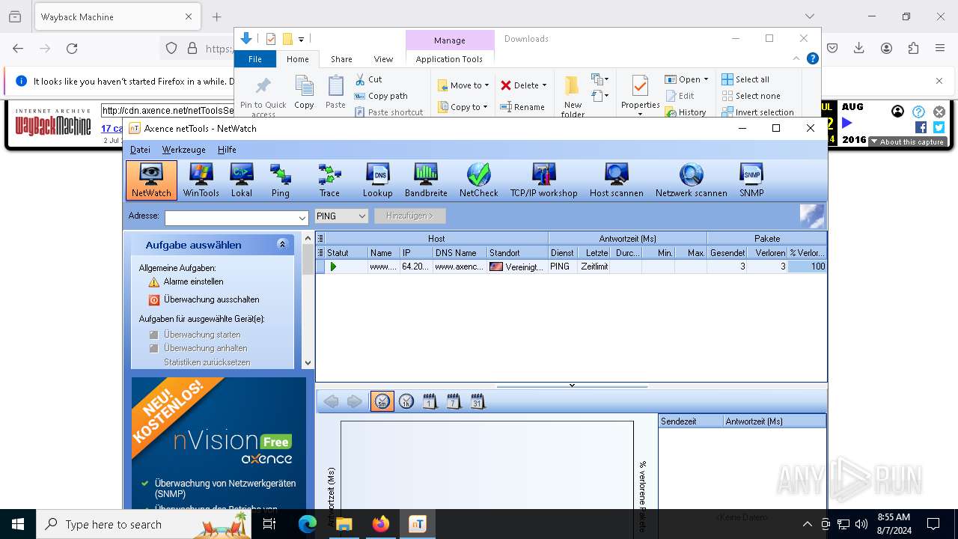The height and width of the screenshot is (539, 958).
Task: Click the Überwachung ausschalten red icon
Action: pyautogui.click(x=153, y=299)
